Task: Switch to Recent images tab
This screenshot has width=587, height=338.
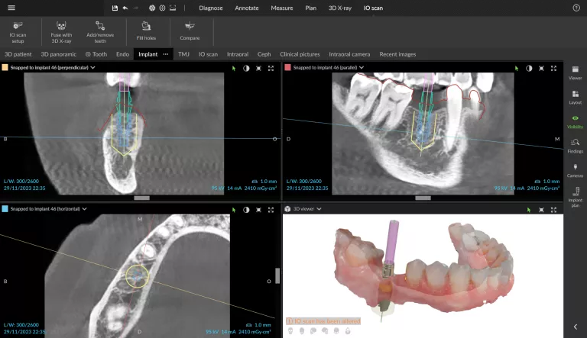Action: point(397,54)
